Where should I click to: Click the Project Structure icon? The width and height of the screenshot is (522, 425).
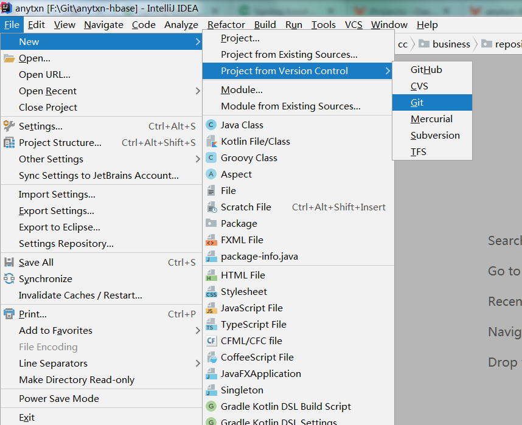pos(9,142)
